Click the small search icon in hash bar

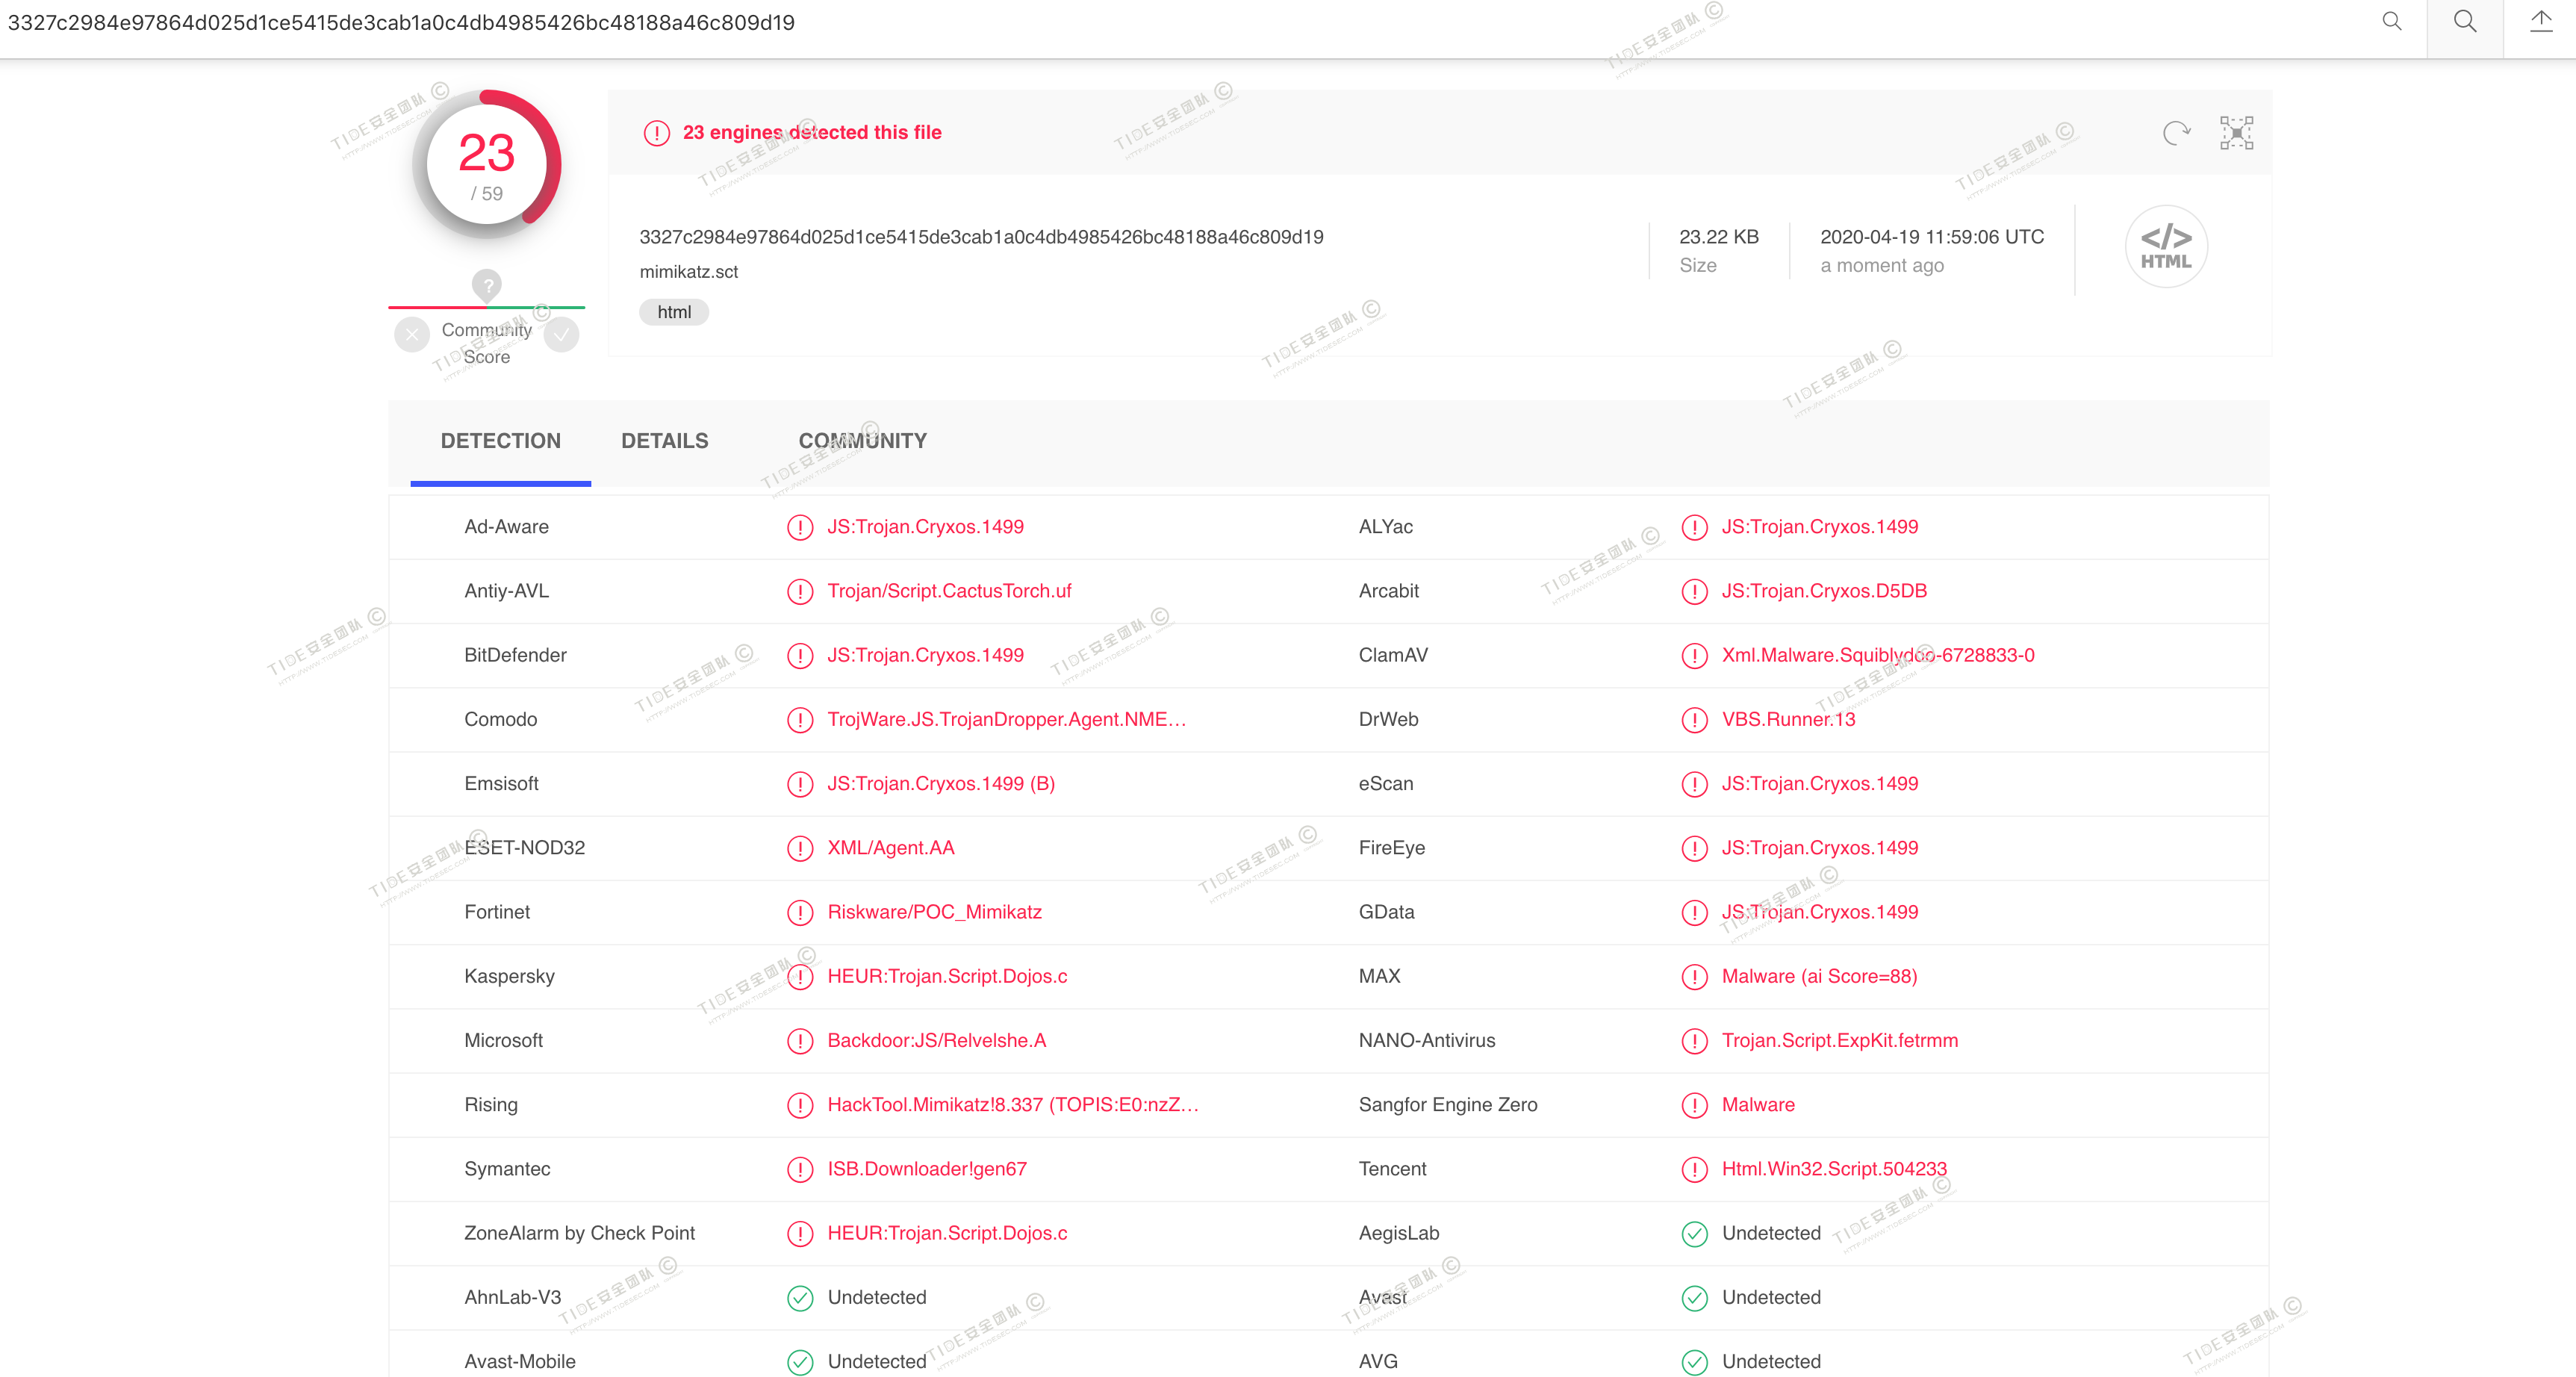pyautogui.click(x=2391, y=22)
